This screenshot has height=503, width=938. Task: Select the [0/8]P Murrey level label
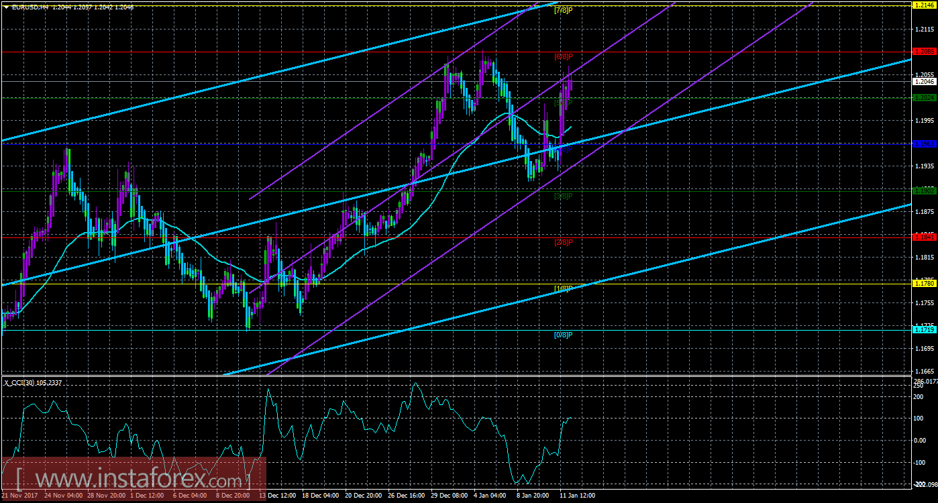563,334
